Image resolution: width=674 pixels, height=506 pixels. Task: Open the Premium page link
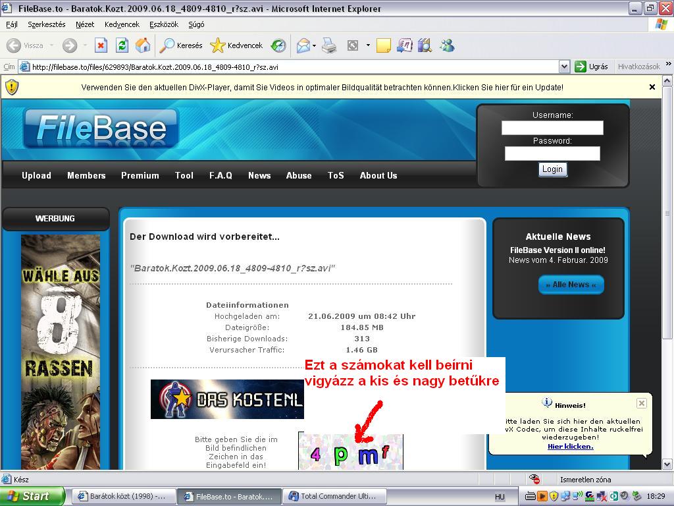[x=140, y=175]
